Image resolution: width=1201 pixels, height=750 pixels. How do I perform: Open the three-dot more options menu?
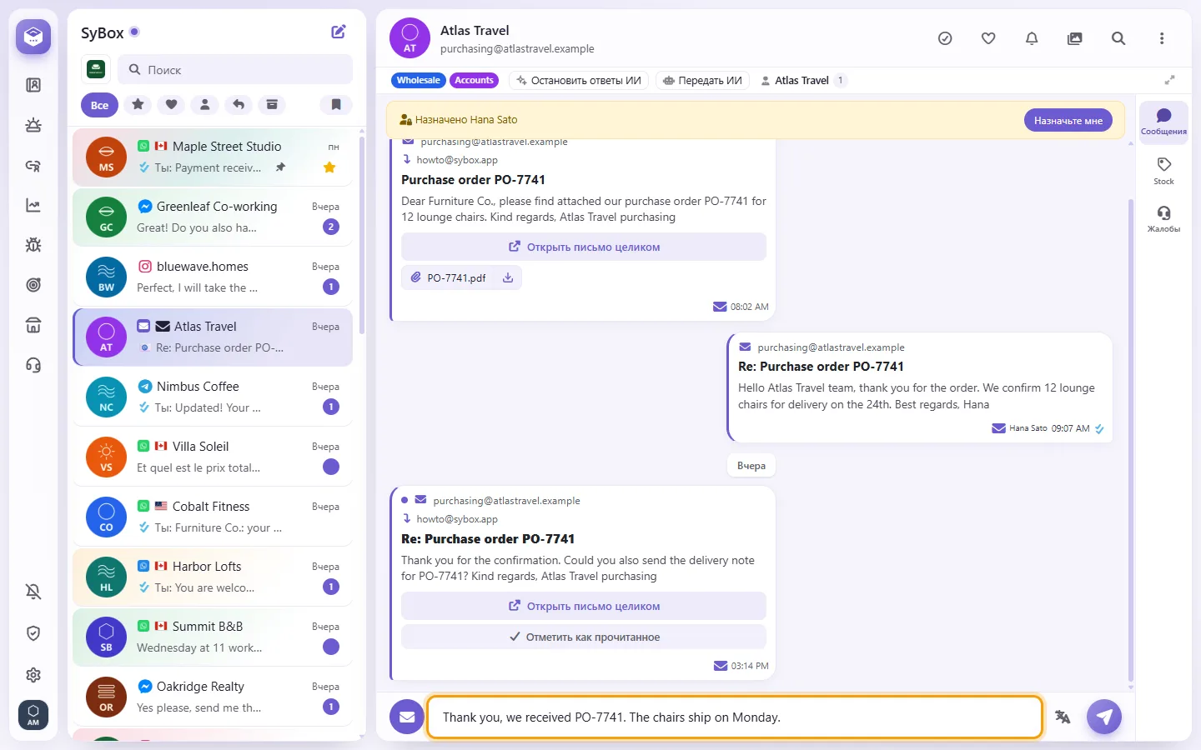1162,38
